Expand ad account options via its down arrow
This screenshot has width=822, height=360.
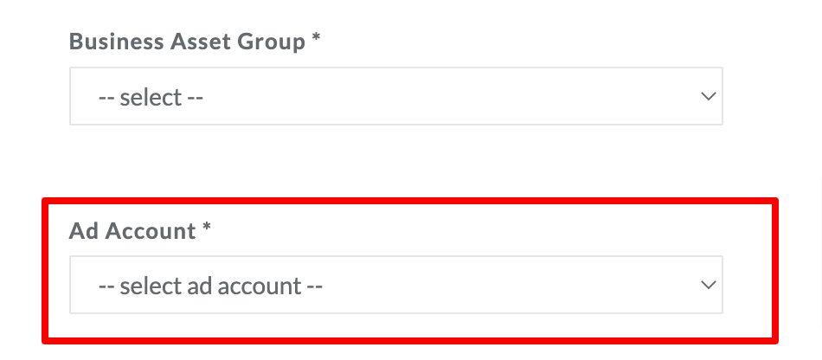(709, 285)
